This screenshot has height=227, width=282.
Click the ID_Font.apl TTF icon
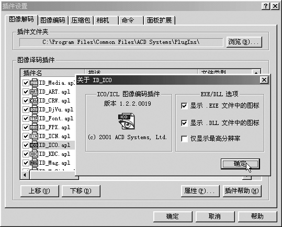pyautogui.click(x=34, y=118)
